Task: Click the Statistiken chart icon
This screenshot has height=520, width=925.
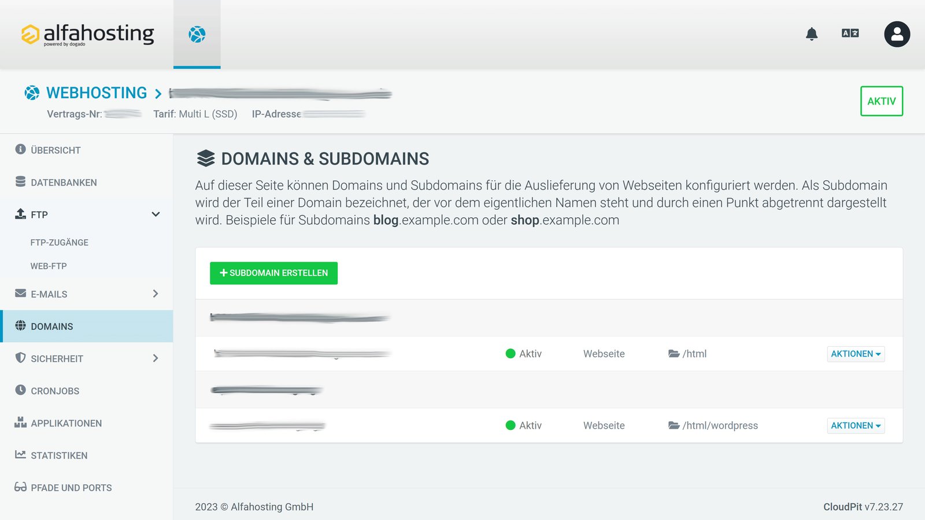Action: point(20,455)
